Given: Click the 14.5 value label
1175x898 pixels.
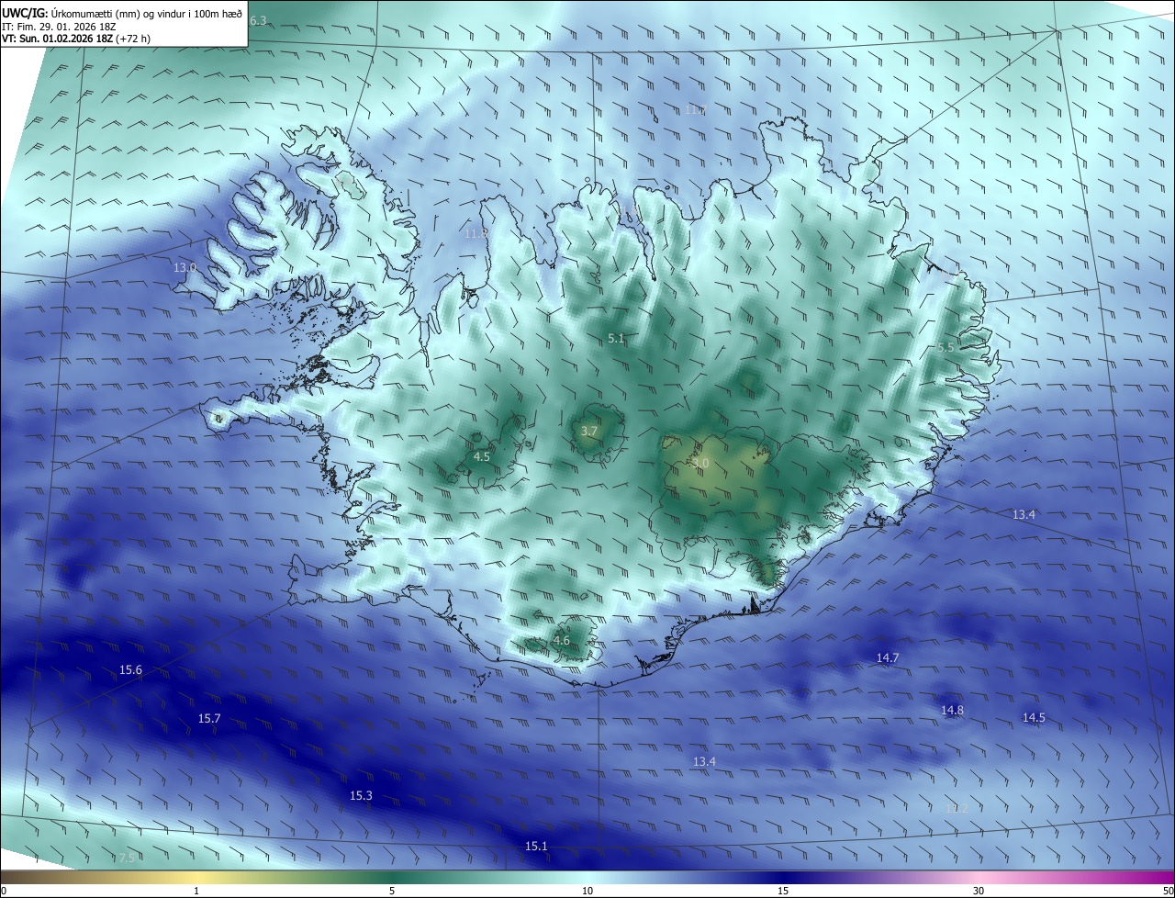Looking at the screenshot, I should tap(1034, 717).
